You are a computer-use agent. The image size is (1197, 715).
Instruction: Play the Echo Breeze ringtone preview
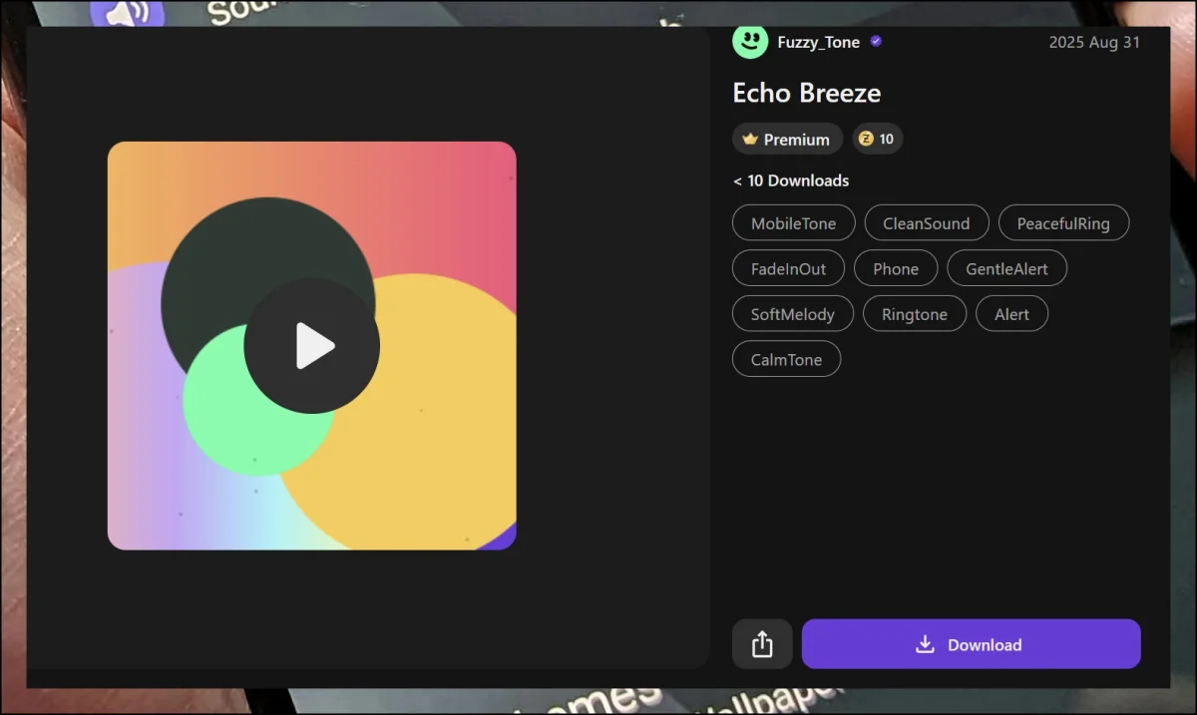pos(311,346)
